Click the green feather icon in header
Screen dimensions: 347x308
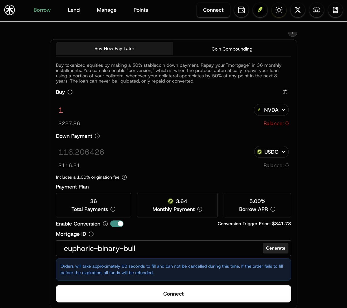[260, 10]
